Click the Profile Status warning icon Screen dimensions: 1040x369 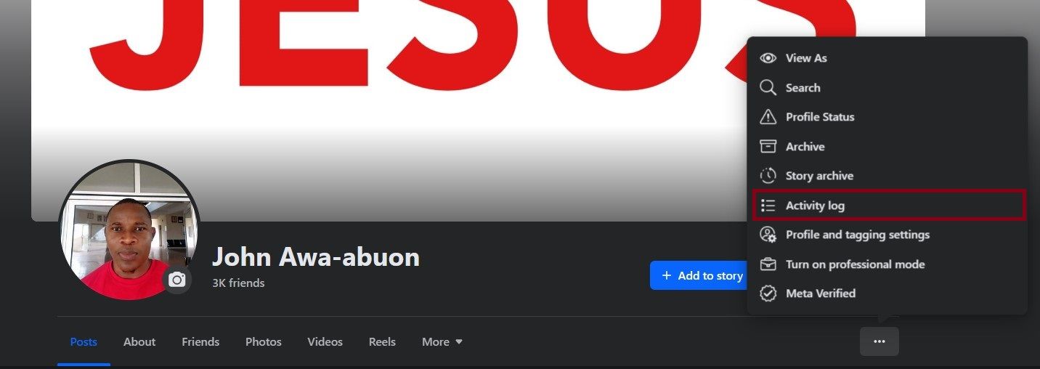[x=768, y=117]
